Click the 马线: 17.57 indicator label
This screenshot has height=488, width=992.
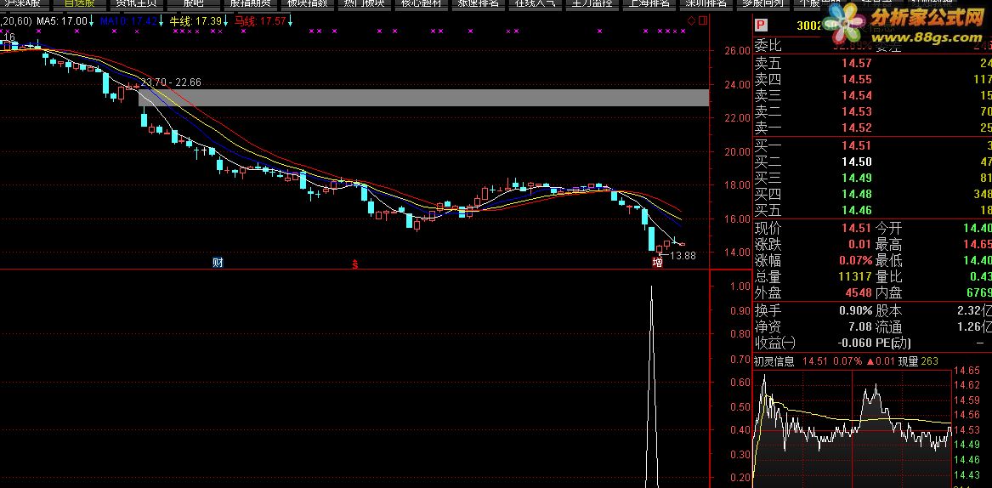click(260, 21)
